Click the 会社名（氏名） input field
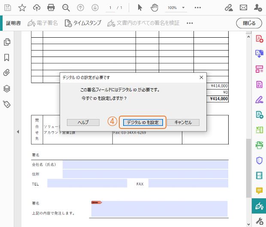The width and height of the screenshot is (266, 227). pos(145,164)
